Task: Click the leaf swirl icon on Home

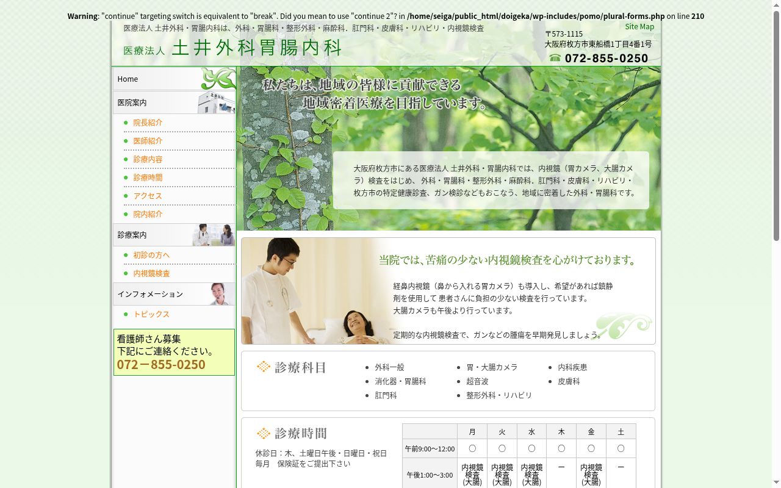Action: (x=218, y=79)
